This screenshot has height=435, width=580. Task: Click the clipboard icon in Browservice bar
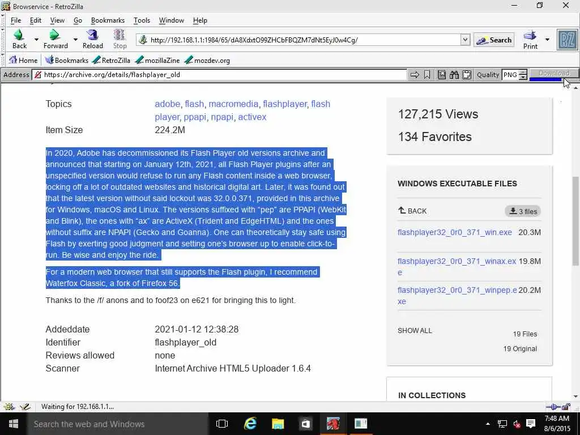467,75
